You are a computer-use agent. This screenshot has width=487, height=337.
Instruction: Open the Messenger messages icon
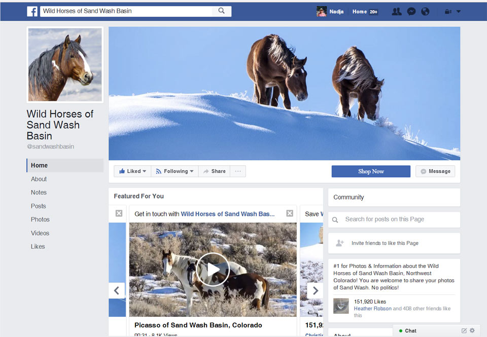tap(411, 12)
